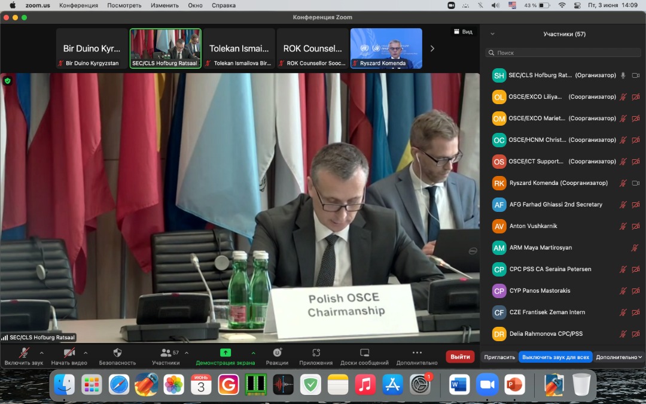Screen dimensions: 646x404
Task: Open the Whiteboards icon
Action: (x=365, y=353)
